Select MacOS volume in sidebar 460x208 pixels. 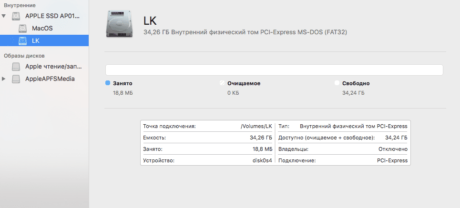tap(44, 29)
